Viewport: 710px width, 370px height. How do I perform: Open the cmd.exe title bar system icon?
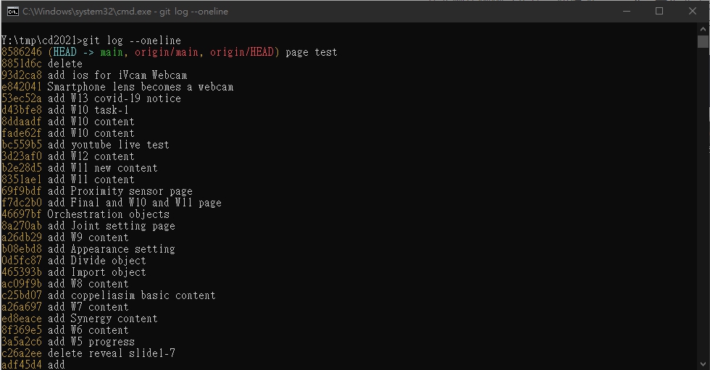[x=13, y=12]
